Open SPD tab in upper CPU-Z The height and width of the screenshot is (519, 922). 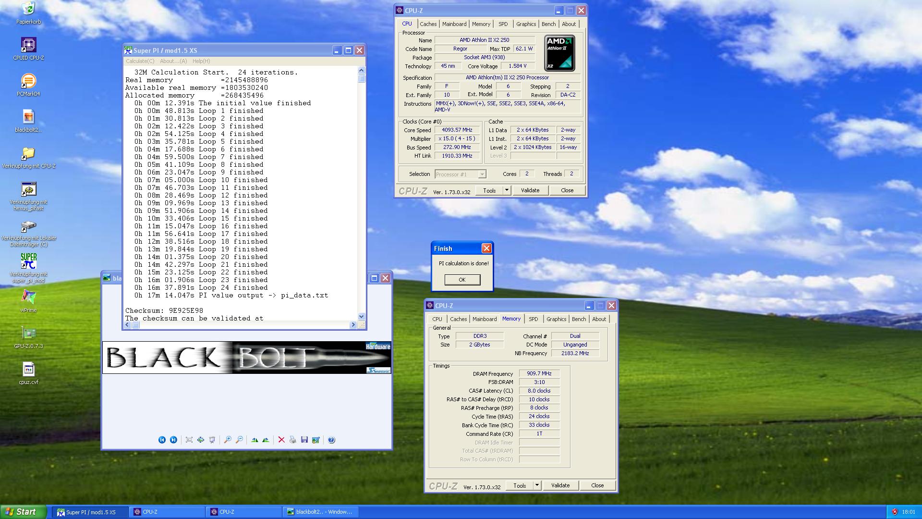coord(503,24)
